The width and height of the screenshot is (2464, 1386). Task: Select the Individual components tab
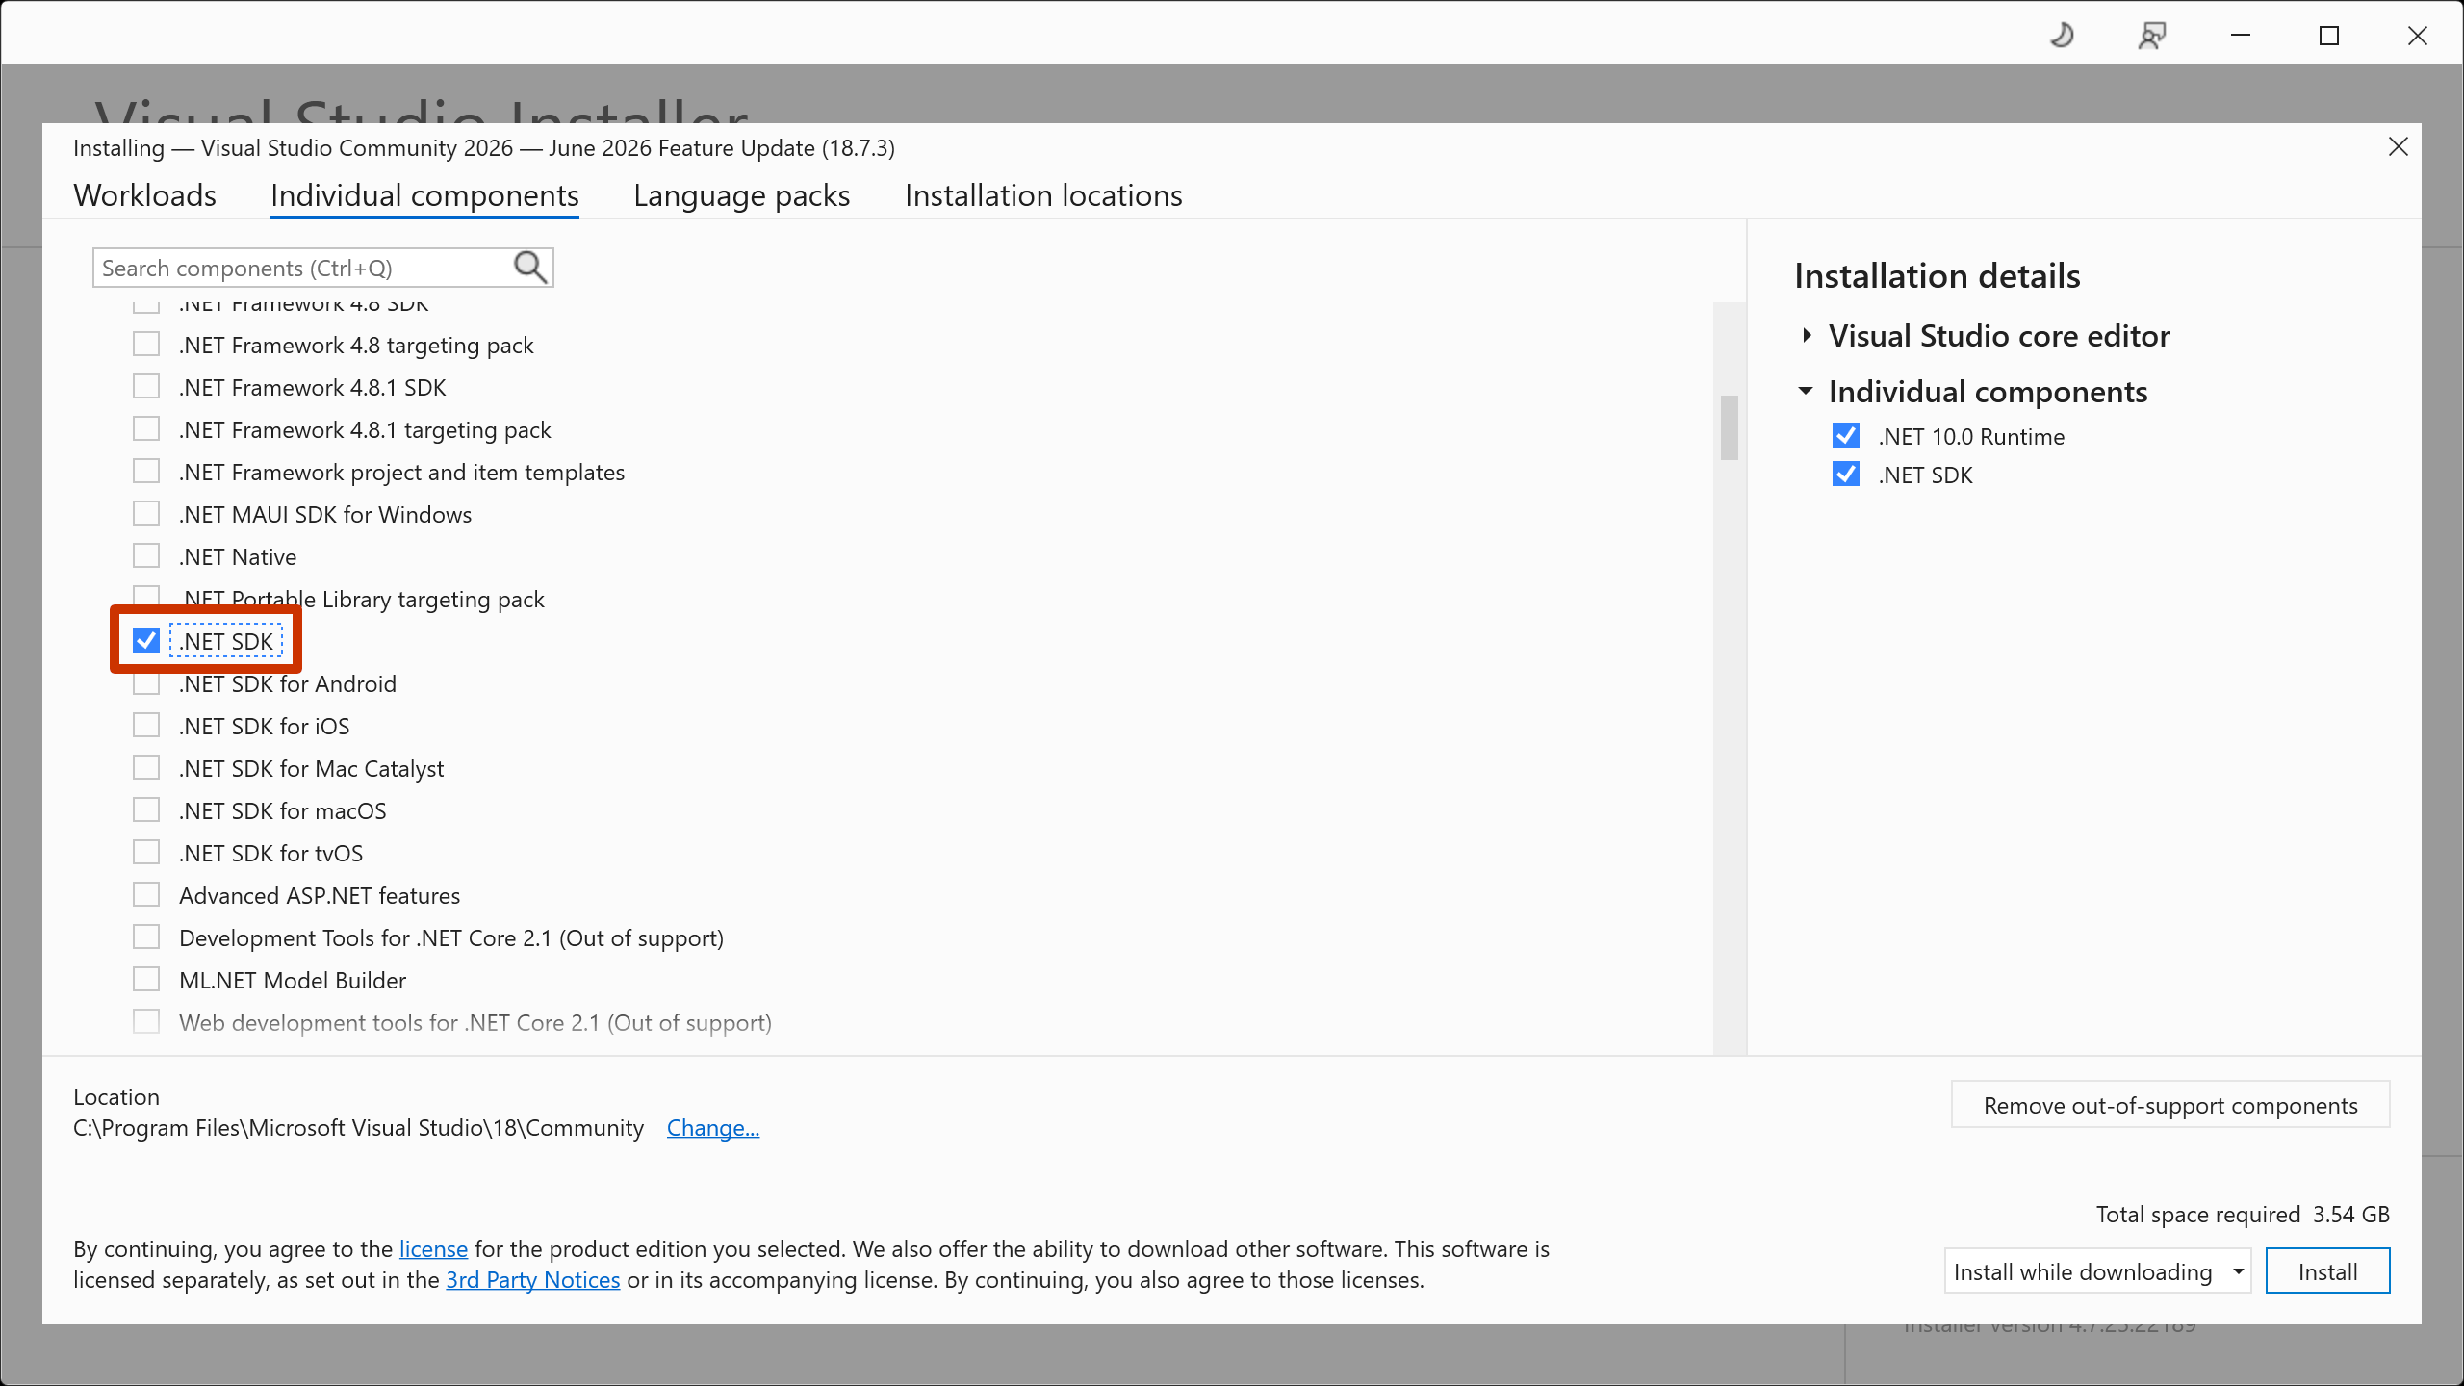424,195
